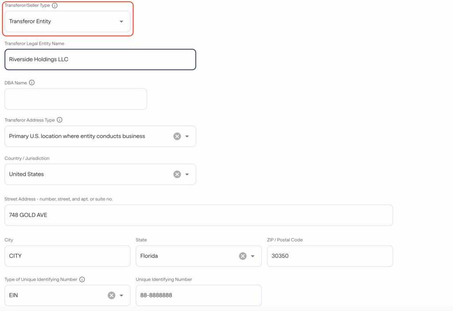453x311 pixels.
Task: Click info icon beside Transferor Address Type
Action: [x=60, y=120]
